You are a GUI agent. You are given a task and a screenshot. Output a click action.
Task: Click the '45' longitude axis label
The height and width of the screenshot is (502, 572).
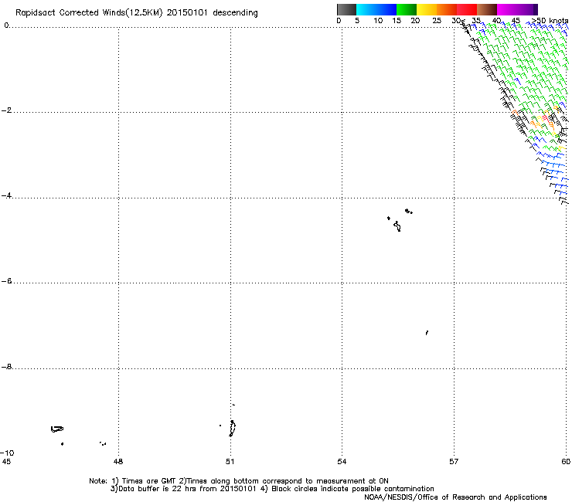(x=6, y=462)
